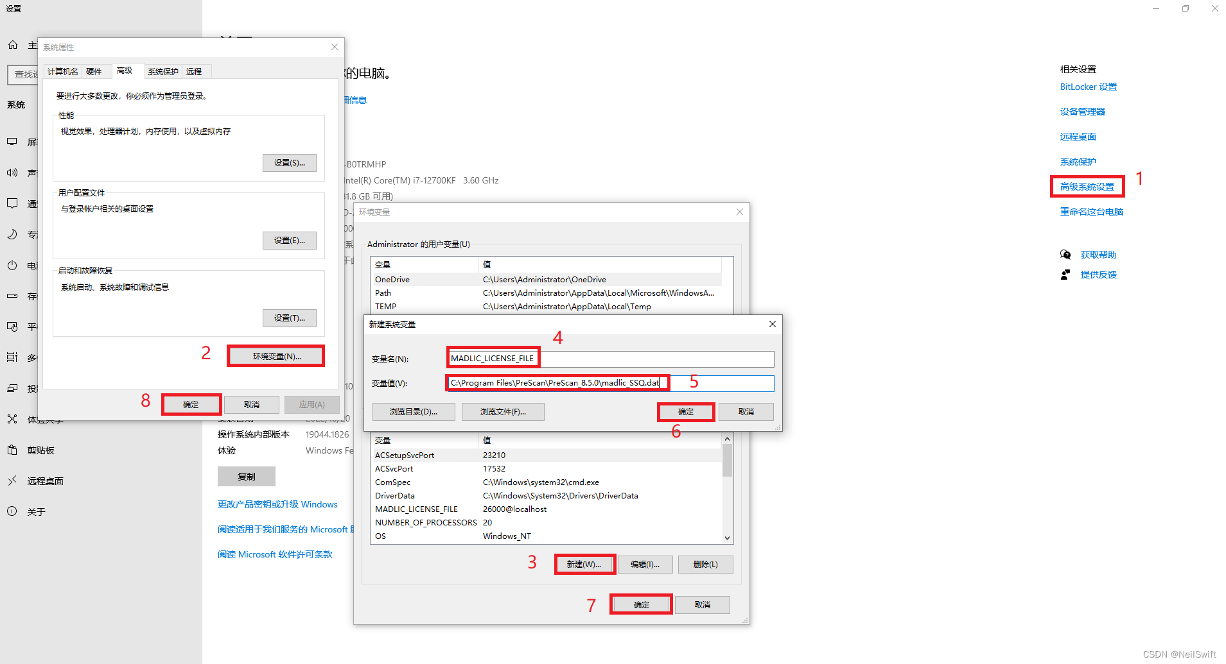Select the TEMP user variable row
The width and height of the screenshot is (1226, 664).
click(546, 307)
